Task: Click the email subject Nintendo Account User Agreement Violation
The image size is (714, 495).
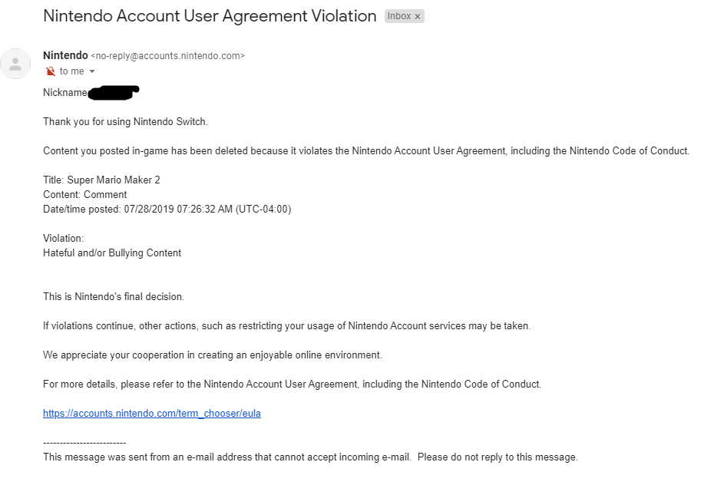Action: (210, 16)
